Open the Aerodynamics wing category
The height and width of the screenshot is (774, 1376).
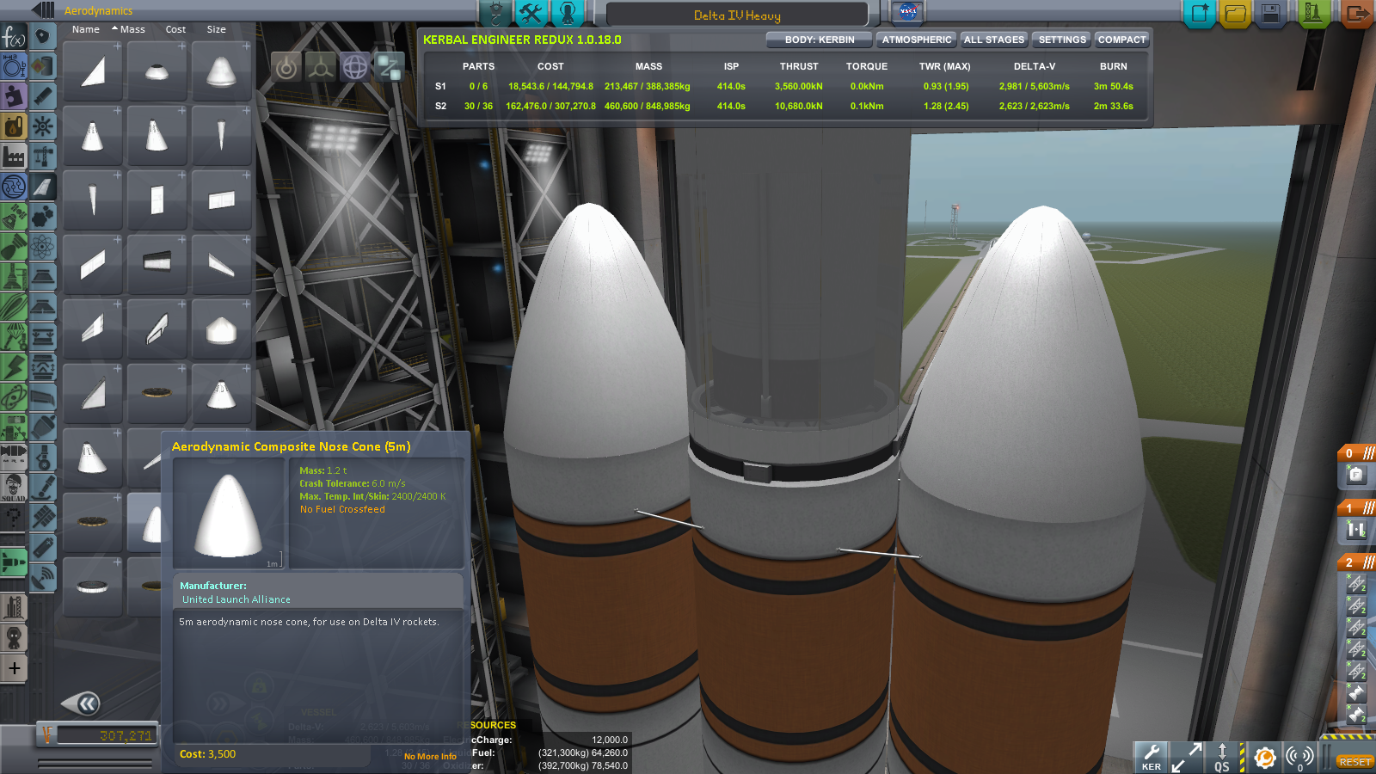[43, 187]
